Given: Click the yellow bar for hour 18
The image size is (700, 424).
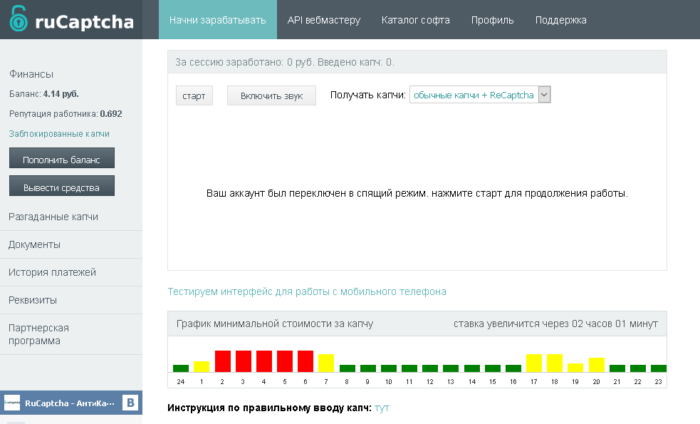Looking at the screenshot, I should 555,363.
